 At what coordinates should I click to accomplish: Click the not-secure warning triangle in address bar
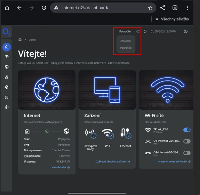[x=56, y=8]
